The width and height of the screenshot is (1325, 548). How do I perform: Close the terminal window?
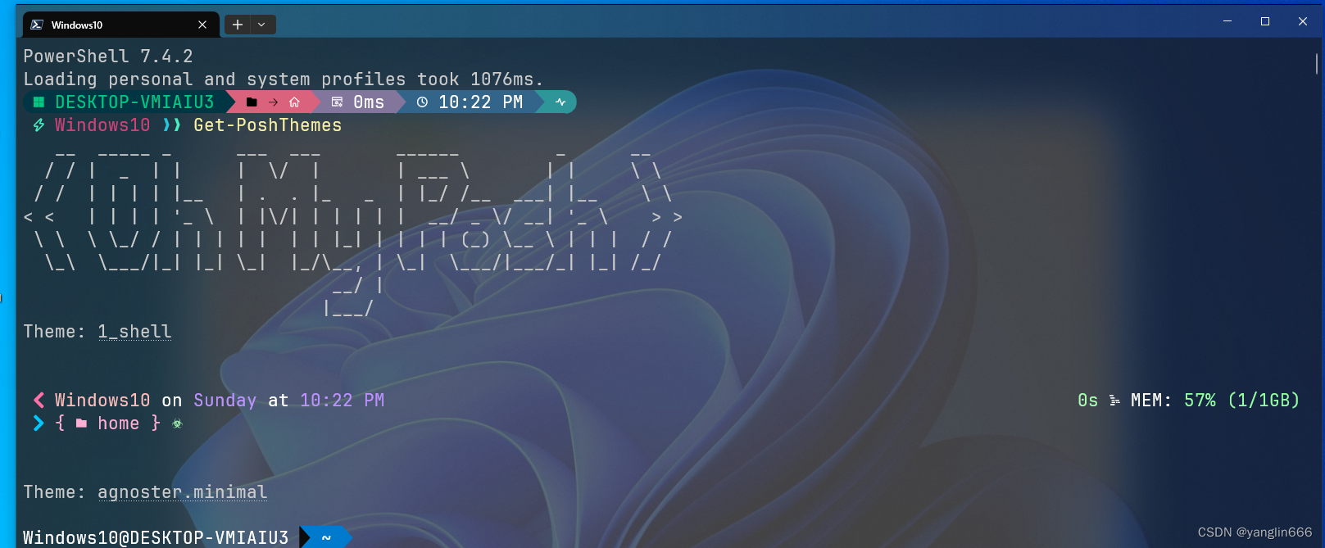[1303, 21]
